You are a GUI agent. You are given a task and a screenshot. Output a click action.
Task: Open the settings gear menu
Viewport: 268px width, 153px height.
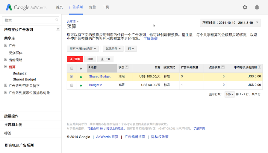pos(245,7)
